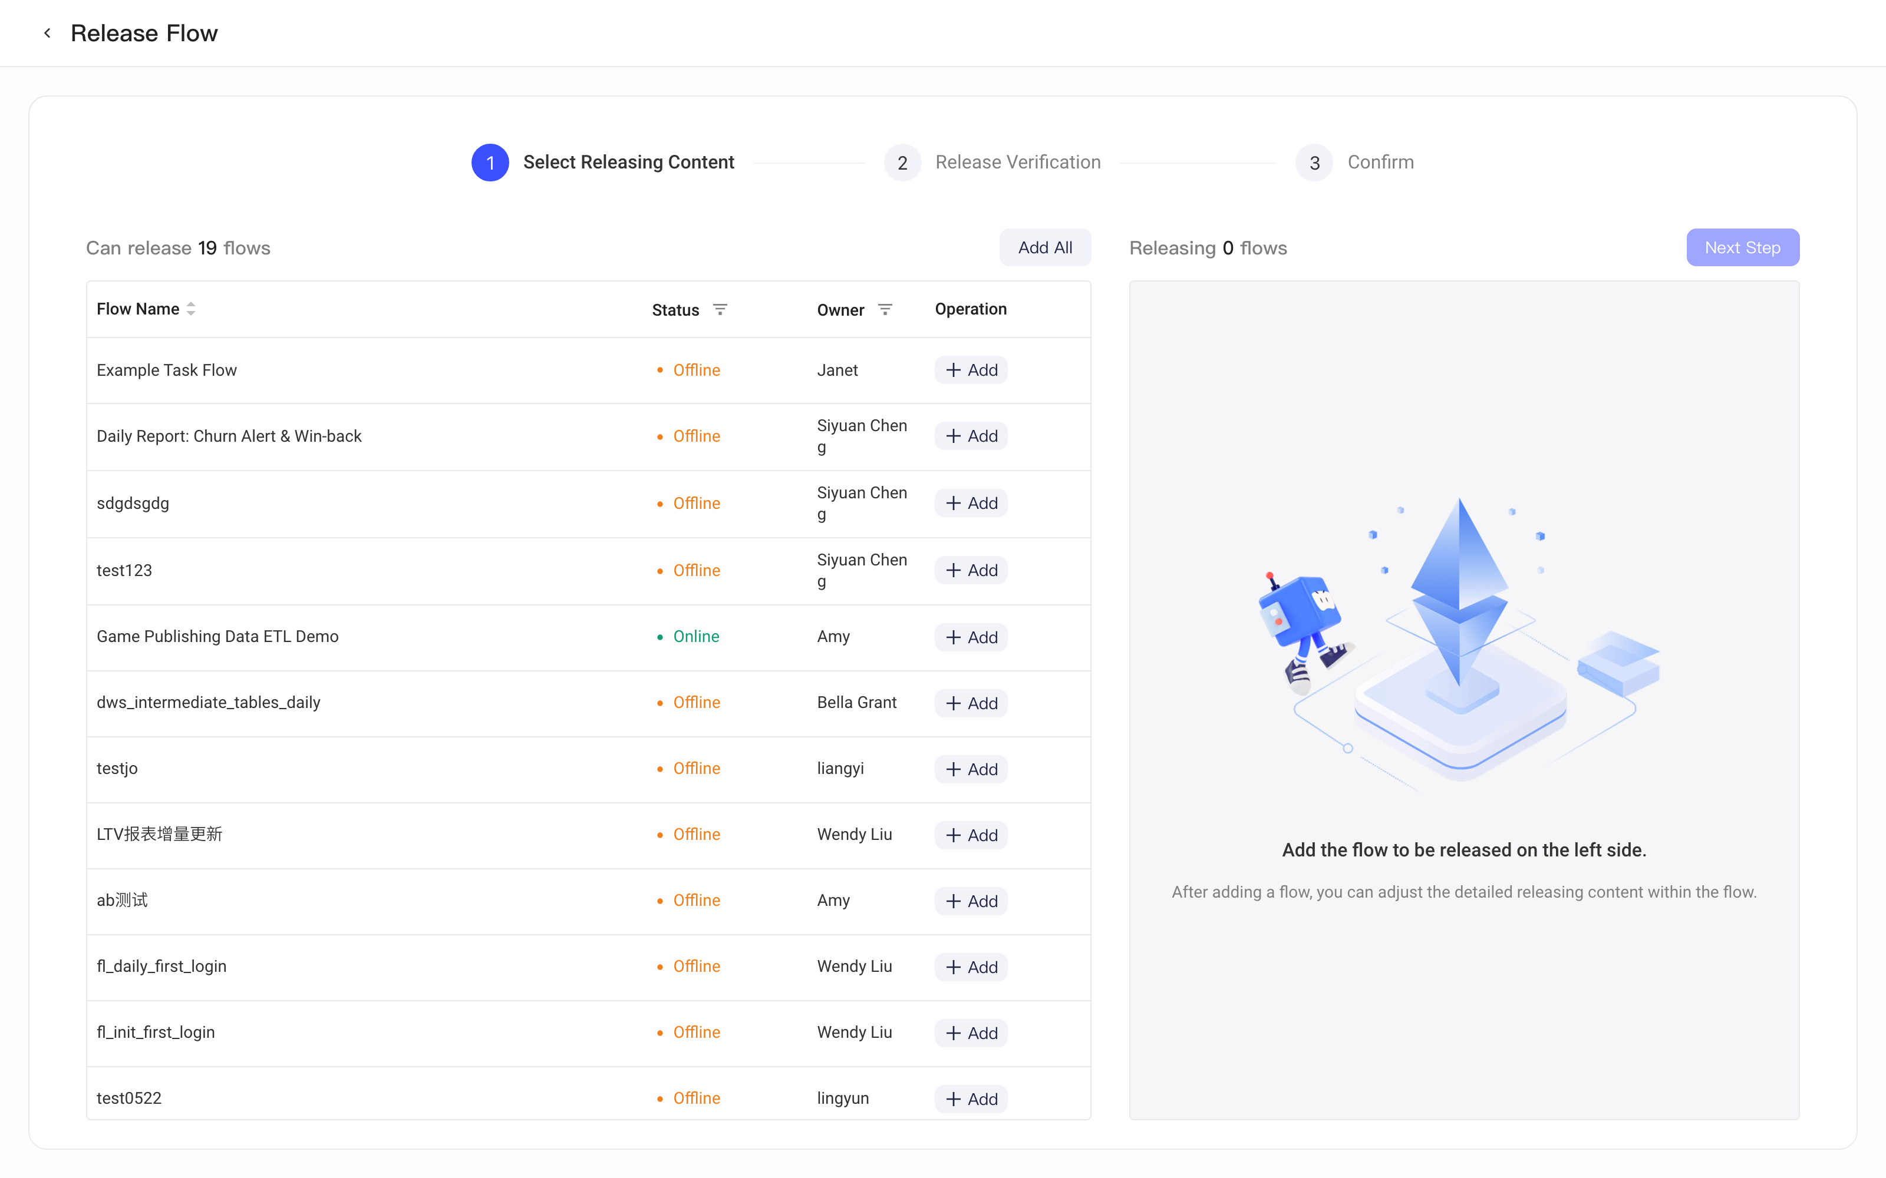1886x1178 pixels.
Task: Click the 'Releasing 0 flows' label
Action: click(1208, 248)
